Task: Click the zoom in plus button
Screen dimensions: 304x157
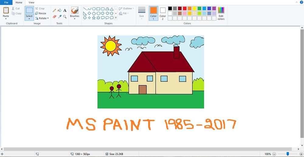Action: pos(301,154)
